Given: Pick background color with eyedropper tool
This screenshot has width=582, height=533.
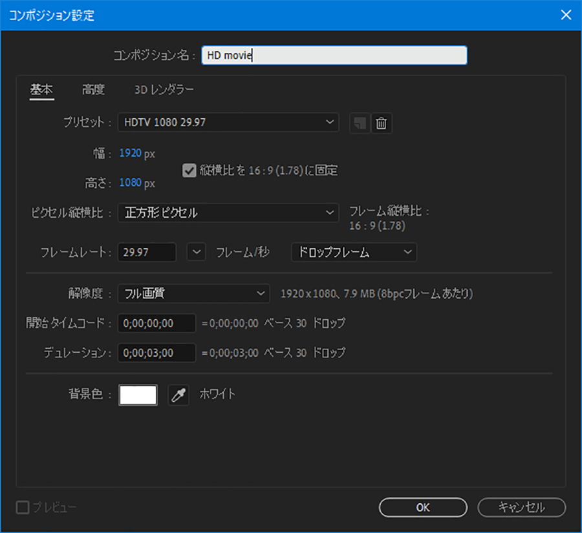Looking at the screenshot, I should [178, 395].
